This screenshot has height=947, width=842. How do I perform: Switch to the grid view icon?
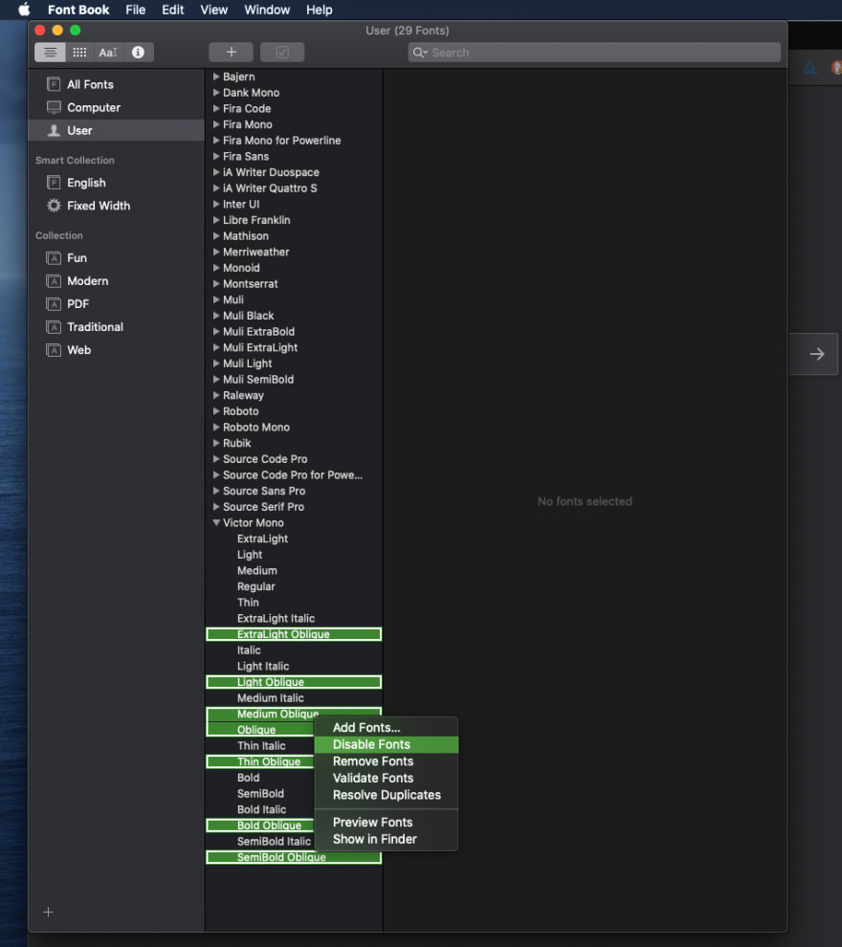(x=79, y=53)
